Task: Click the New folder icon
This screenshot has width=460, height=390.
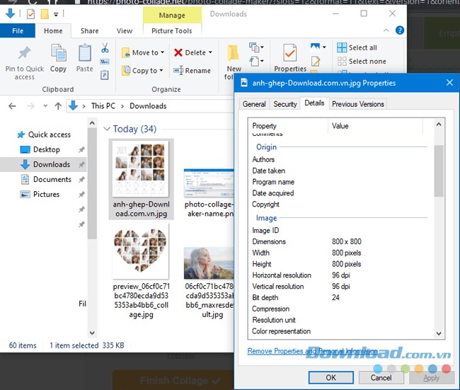Action: tap(234, 55)
